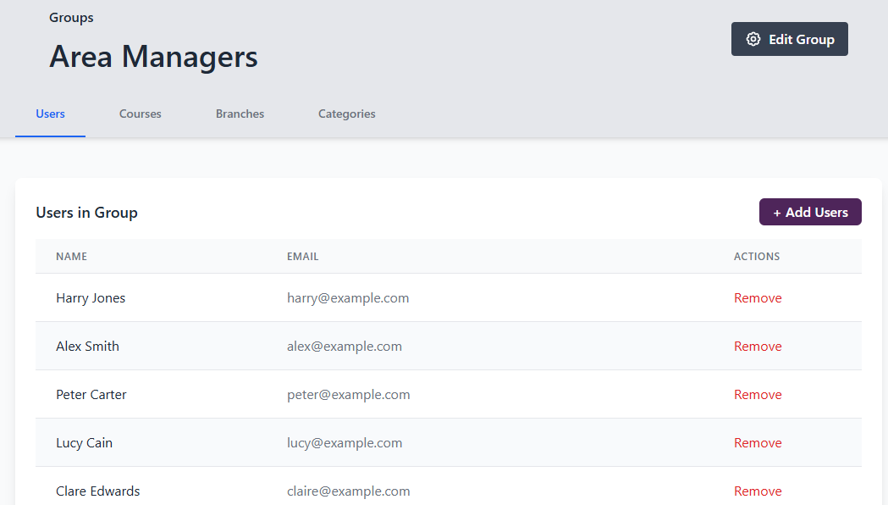
Task: Click on Alex Smith's name
Action: (87, 347)
